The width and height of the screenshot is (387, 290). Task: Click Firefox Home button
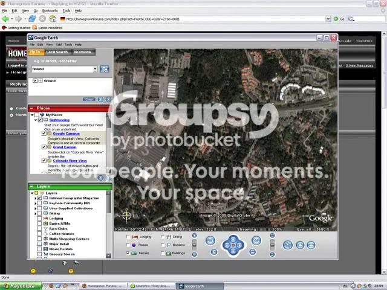[53, 19]
